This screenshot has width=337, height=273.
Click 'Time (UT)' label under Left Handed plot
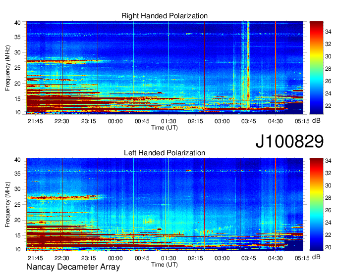tap(165, 265)
